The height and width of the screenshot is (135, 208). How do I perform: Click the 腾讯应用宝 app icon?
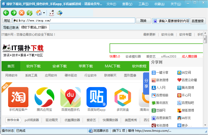coord(44,97)
